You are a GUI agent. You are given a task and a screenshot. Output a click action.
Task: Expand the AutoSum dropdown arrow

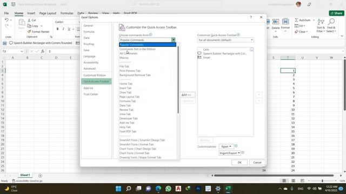tap(314, 20)
